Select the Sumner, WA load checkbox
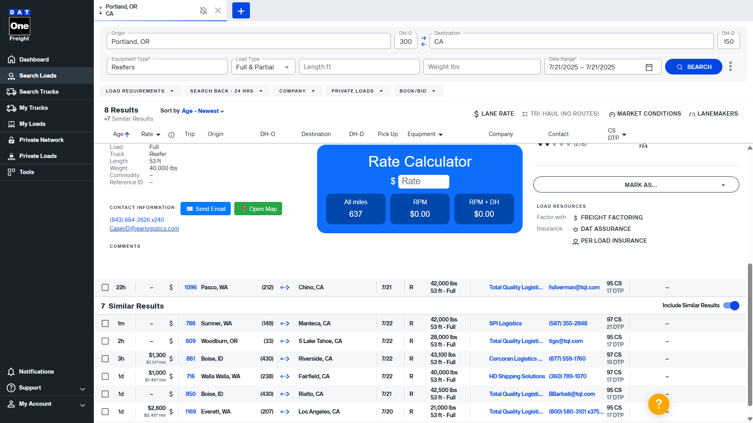Screen dimensions: 753x423 click(105, 323)
